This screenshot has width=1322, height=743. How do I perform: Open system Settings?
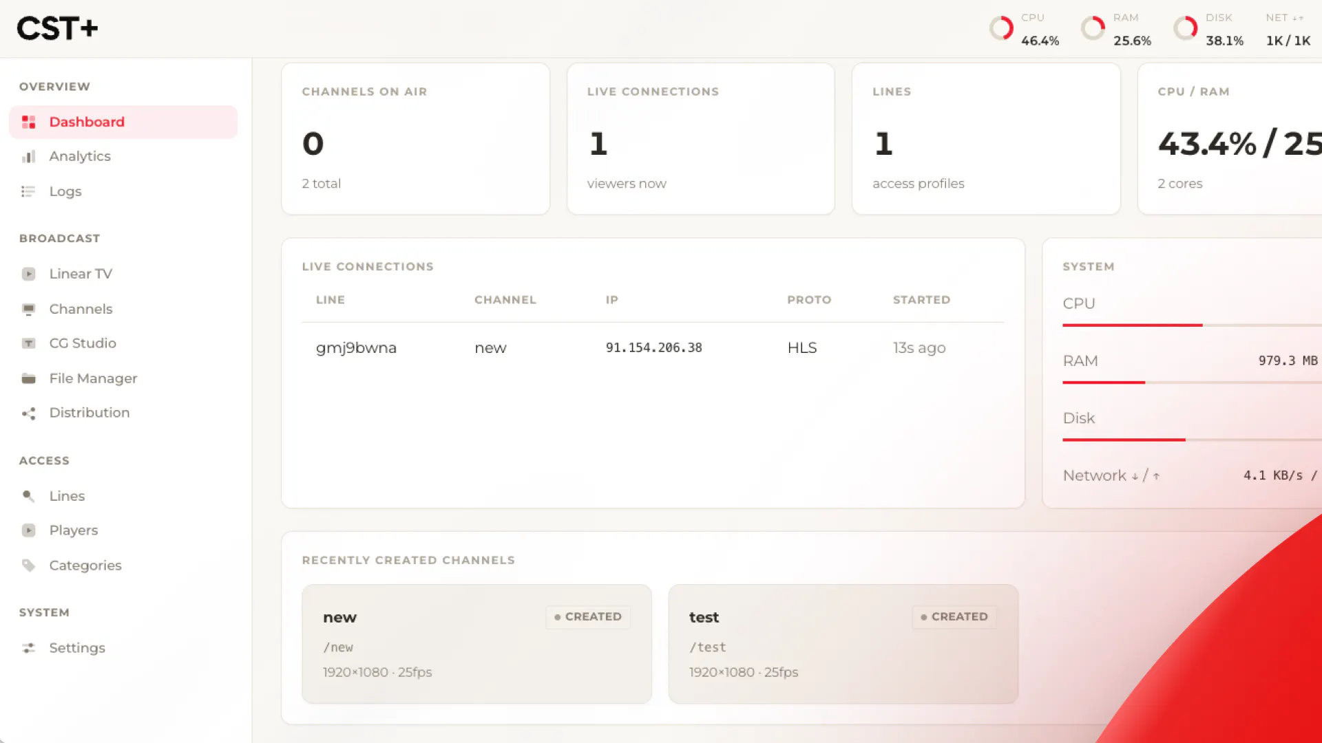[123, 647]
